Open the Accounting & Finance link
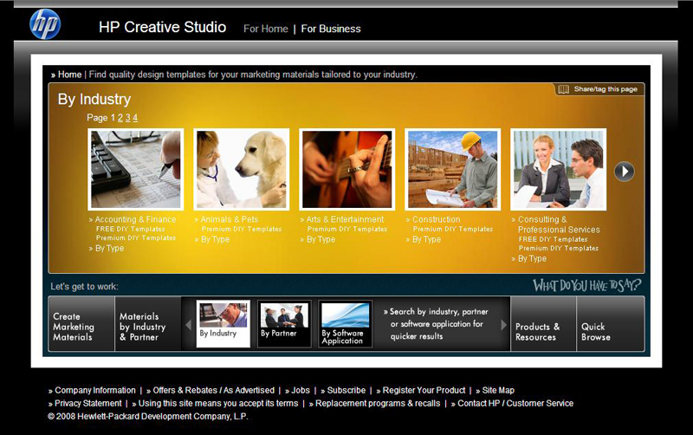Screen dimensions: 693x435 135,219
